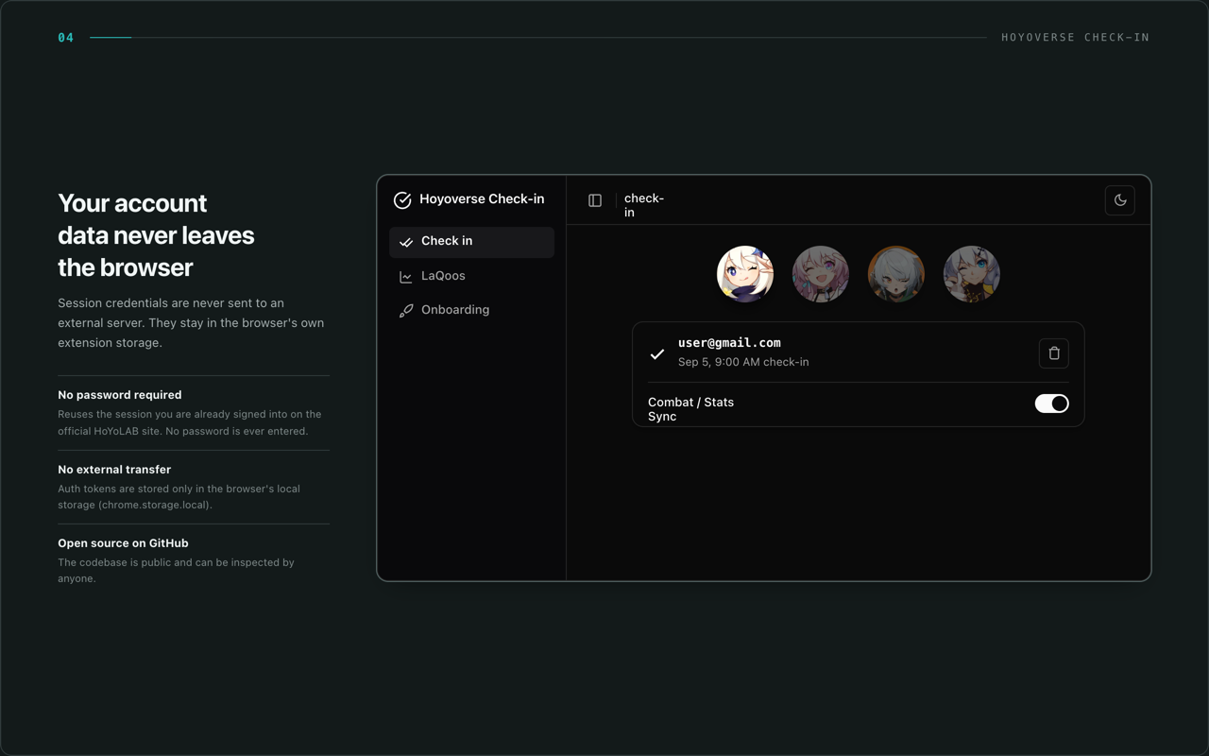Click the user@gmail.com account email
Viewport: 1209px width, 756px height.
(x=729, y=343)
